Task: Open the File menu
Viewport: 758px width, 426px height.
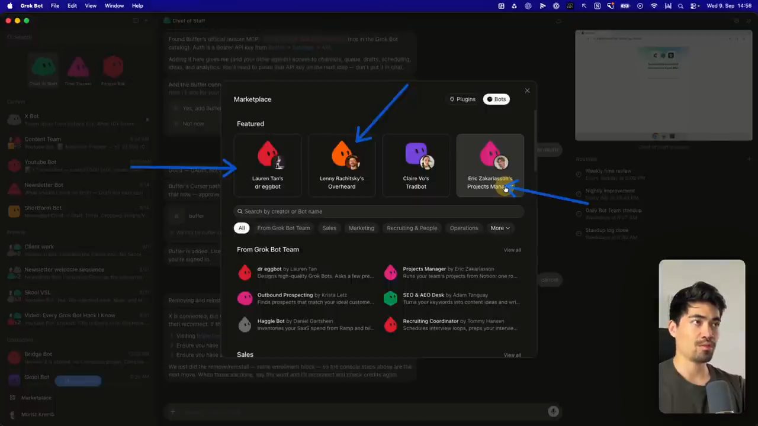Action: (x=55, y=6)
